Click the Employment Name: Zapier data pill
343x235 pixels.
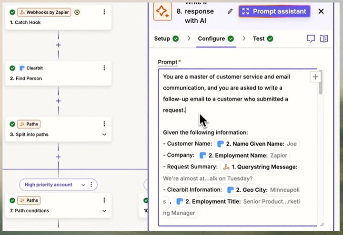[x=244, y=155]
